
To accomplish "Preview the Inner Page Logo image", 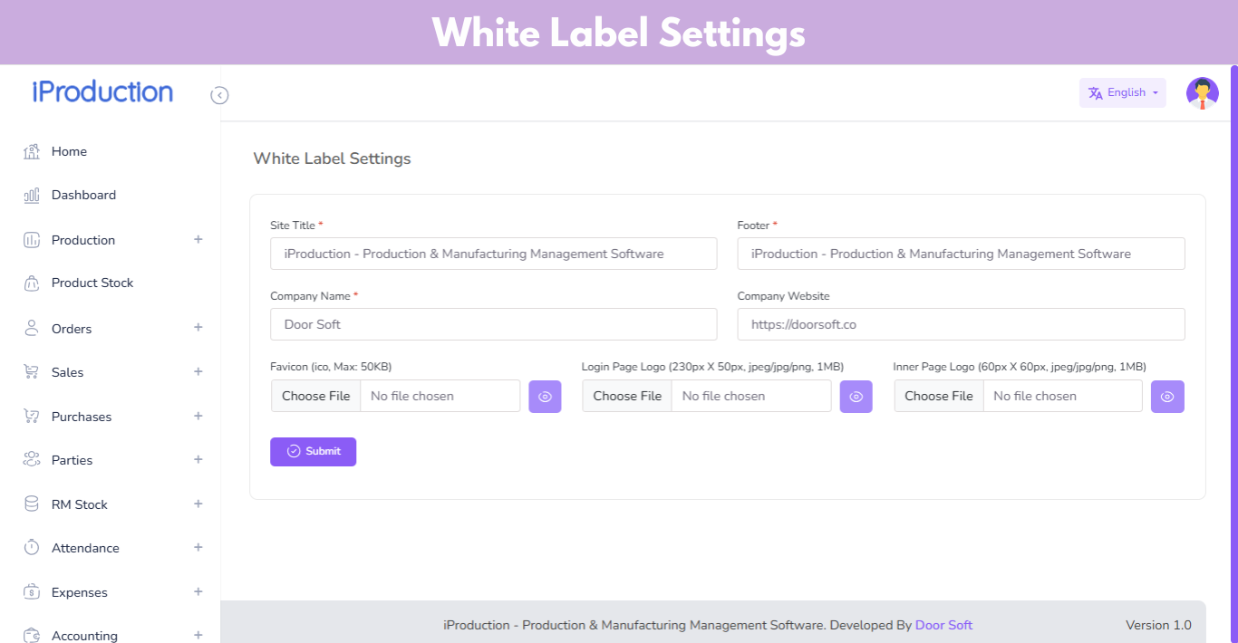I will point(1167,397).
